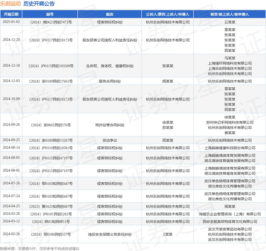
Task: Select the 案号 column header
Action: click(50, 14)
